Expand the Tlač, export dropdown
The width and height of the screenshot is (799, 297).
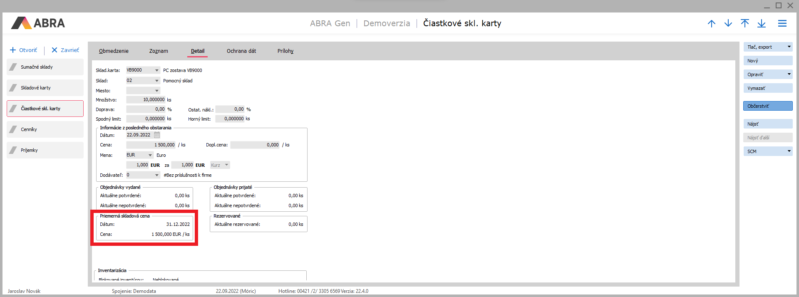(789, 47)
